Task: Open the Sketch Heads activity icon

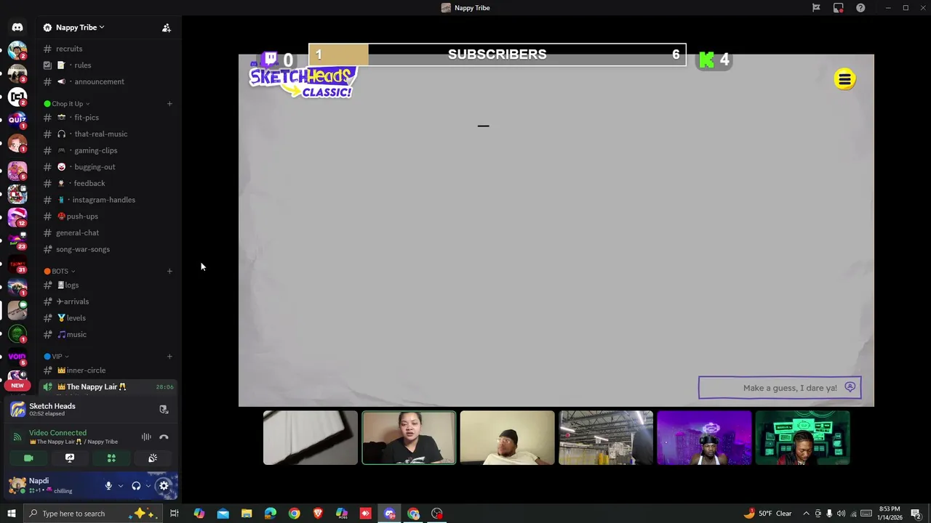Action: pyautogui.click(x=17, y=410)
